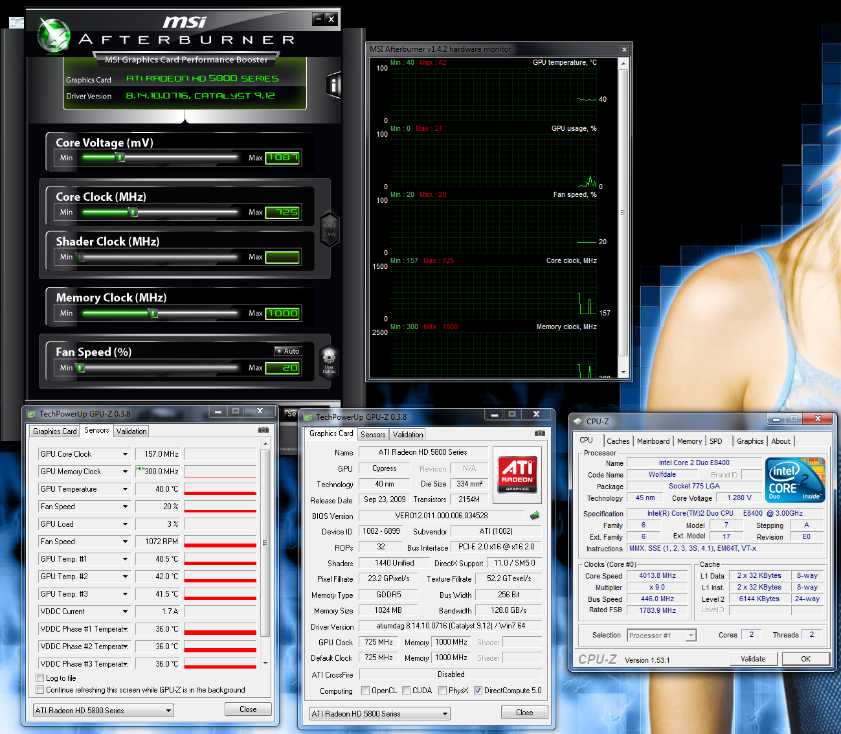
Task: Open the GPU Core Clock sensor dropdown
Action: tap(126, 454)
